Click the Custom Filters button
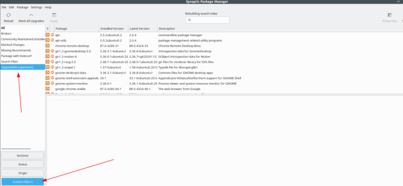The image size is (403, 186). coord(23,182)
